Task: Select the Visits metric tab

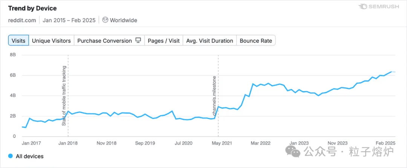Action: pyautogui.click(x=18, y=41)
